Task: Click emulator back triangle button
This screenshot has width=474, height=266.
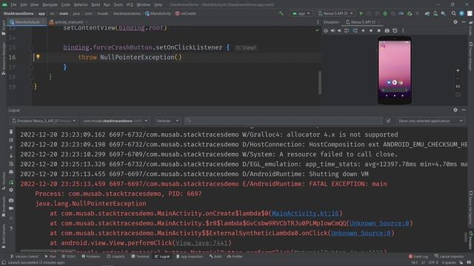Action: pyautogui.click(x=363, y=31)
